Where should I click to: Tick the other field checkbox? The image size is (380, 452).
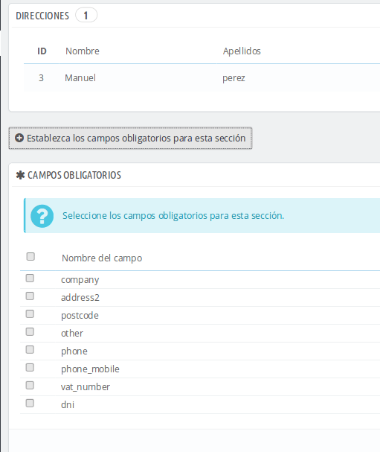coord(30,332)
